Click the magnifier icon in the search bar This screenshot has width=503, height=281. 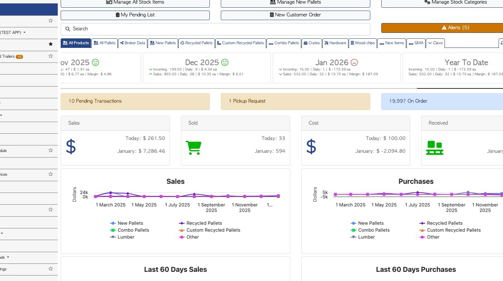coord(68,29)
